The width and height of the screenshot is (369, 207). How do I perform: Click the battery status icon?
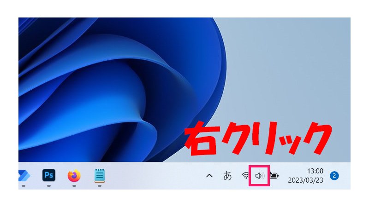[274, 176]
